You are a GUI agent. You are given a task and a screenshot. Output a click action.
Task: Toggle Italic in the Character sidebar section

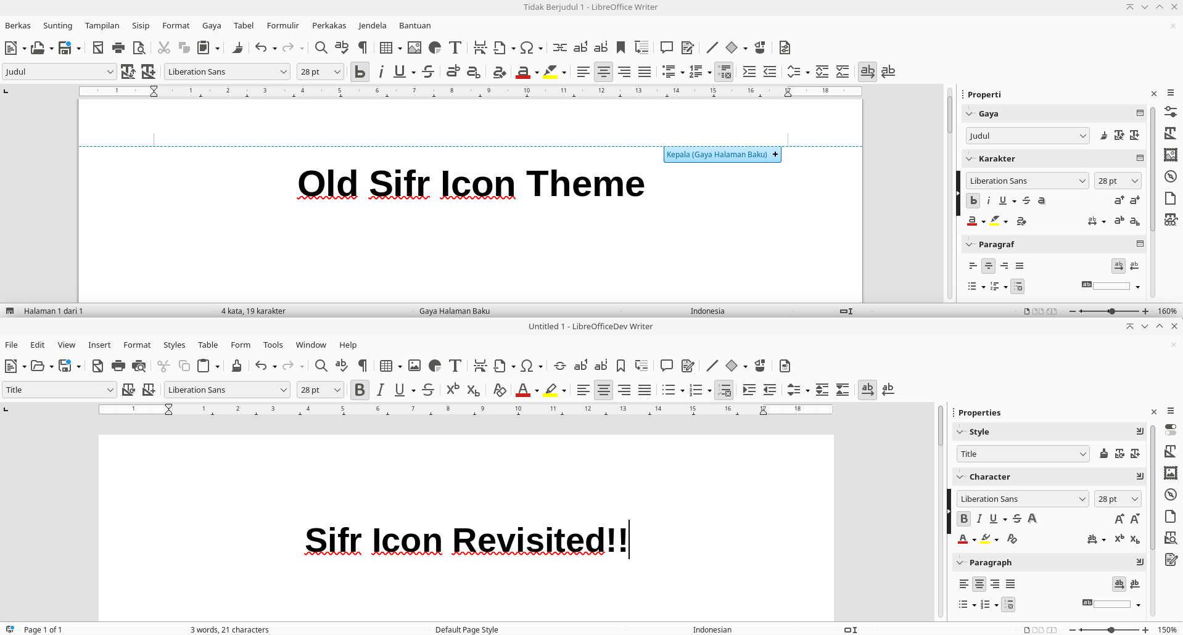(979, 519)
